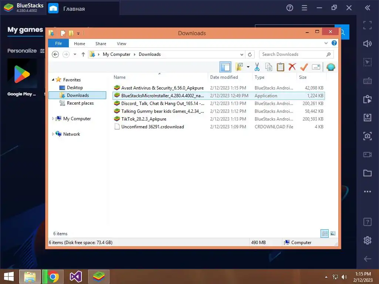Open the quick access toolbar customize dropdown
This screenshot has width=379, height=284.
point(78,33)
